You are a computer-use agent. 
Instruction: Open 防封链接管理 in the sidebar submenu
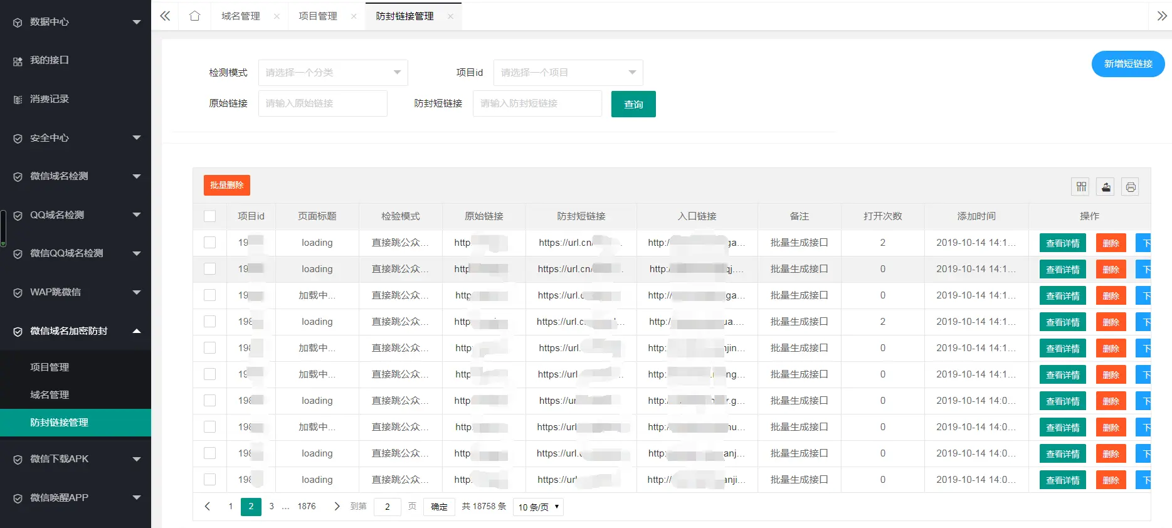click(75, 423)
